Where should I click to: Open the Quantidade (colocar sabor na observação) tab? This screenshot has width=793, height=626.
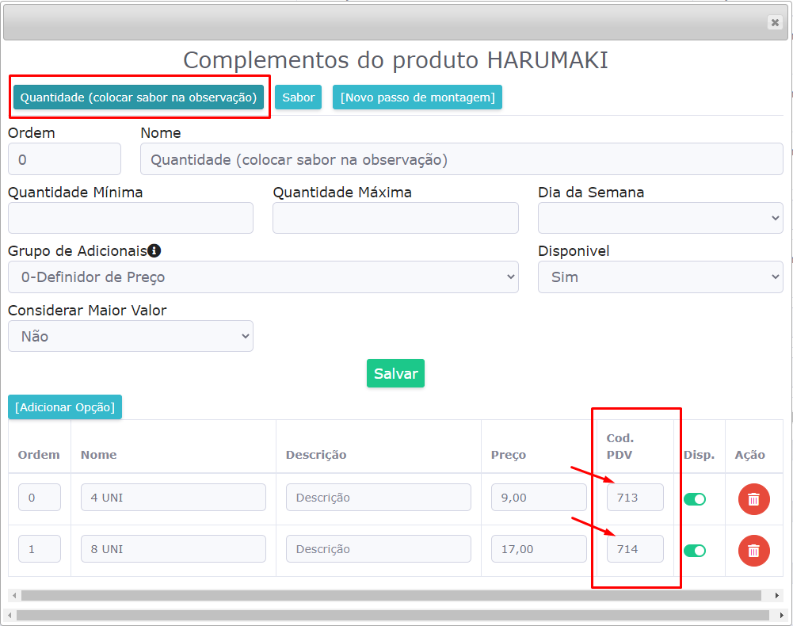click(139, 97)
